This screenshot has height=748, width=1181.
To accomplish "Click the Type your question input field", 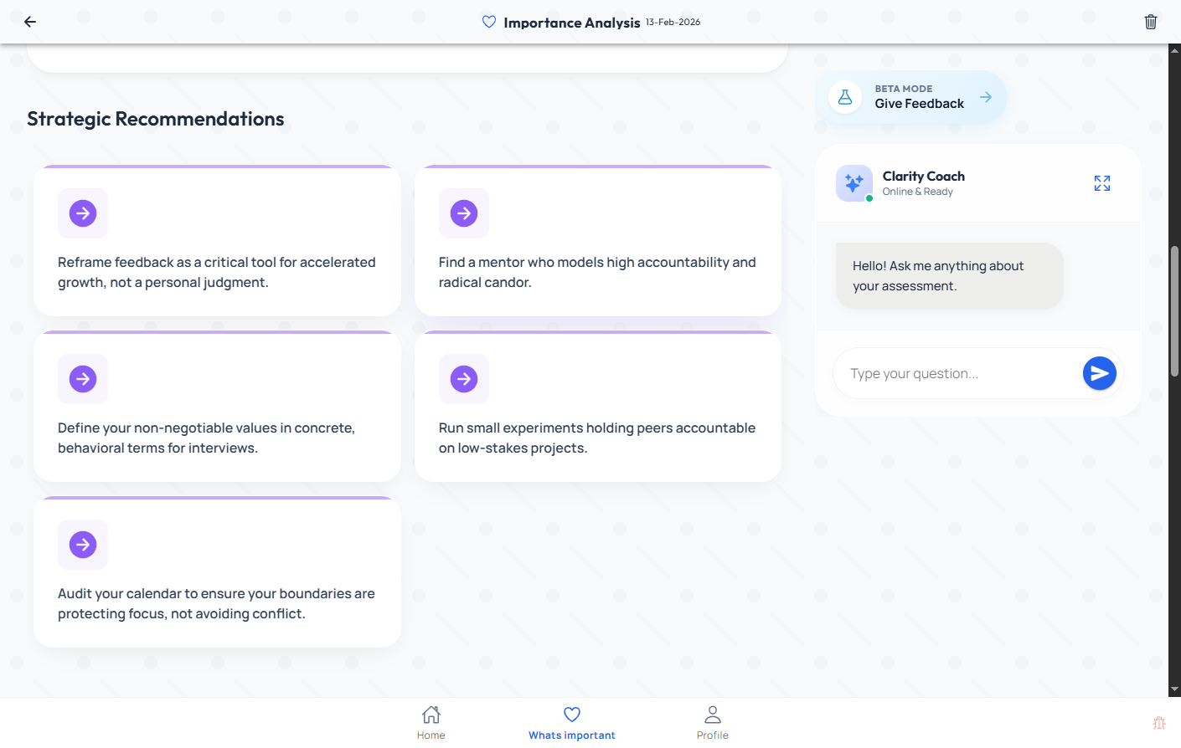I will [955, 373].
